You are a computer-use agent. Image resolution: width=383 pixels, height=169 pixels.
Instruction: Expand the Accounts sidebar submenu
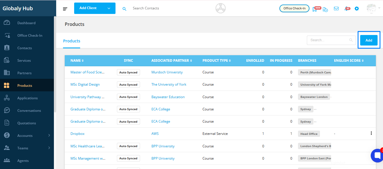tap(49, 135)
